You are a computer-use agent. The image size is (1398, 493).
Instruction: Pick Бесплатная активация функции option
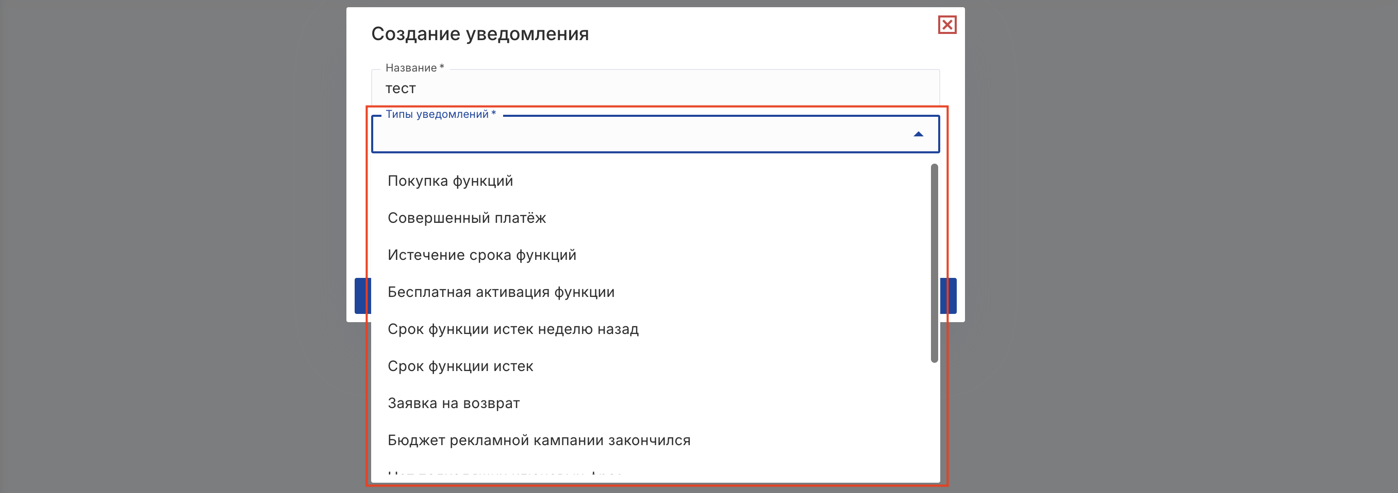[501, 292]
